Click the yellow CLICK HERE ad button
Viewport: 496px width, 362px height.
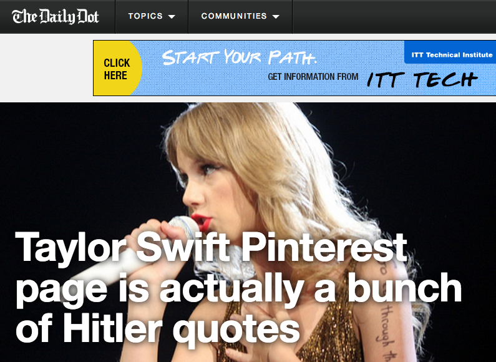(117, 69)
